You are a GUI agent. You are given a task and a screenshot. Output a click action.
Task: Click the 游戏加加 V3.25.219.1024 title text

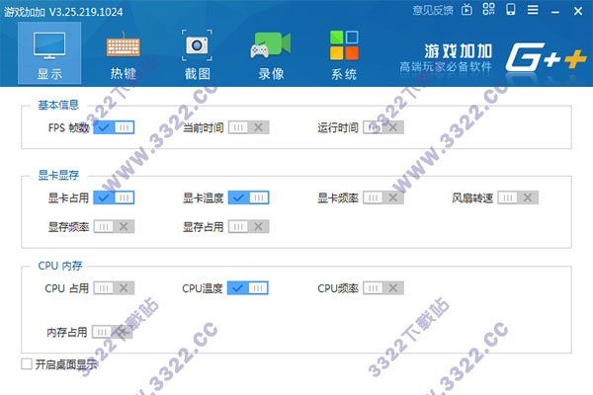pyautogui.click(x=63, y=12)
